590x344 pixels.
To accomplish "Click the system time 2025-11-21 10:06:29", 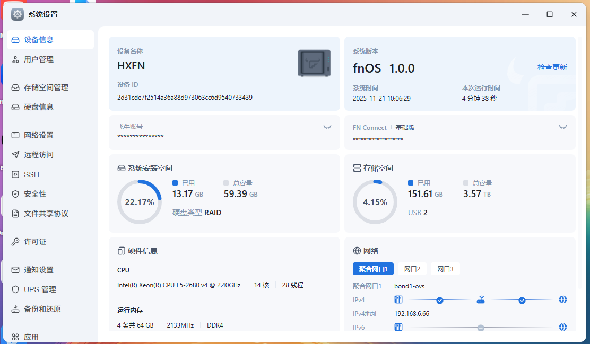I will tap(381, 99).
